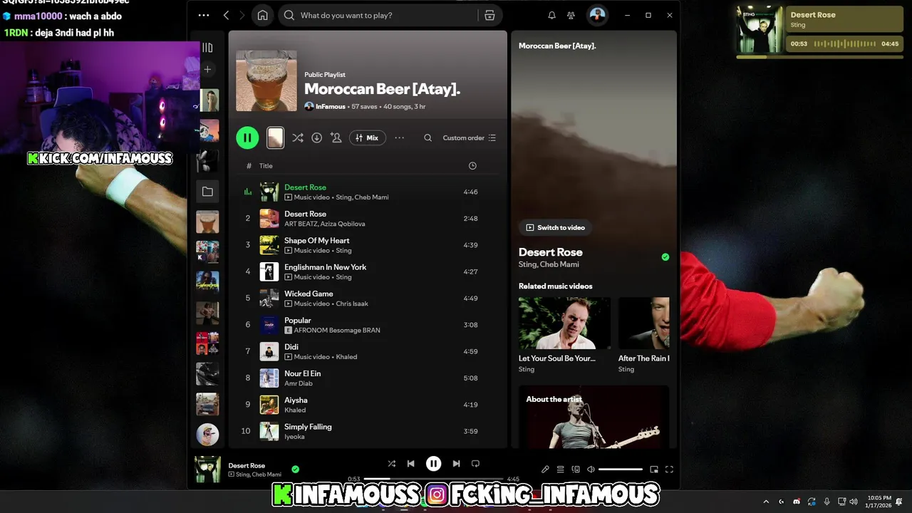
Task: Open Spotify Home
Action: point(263,15)
